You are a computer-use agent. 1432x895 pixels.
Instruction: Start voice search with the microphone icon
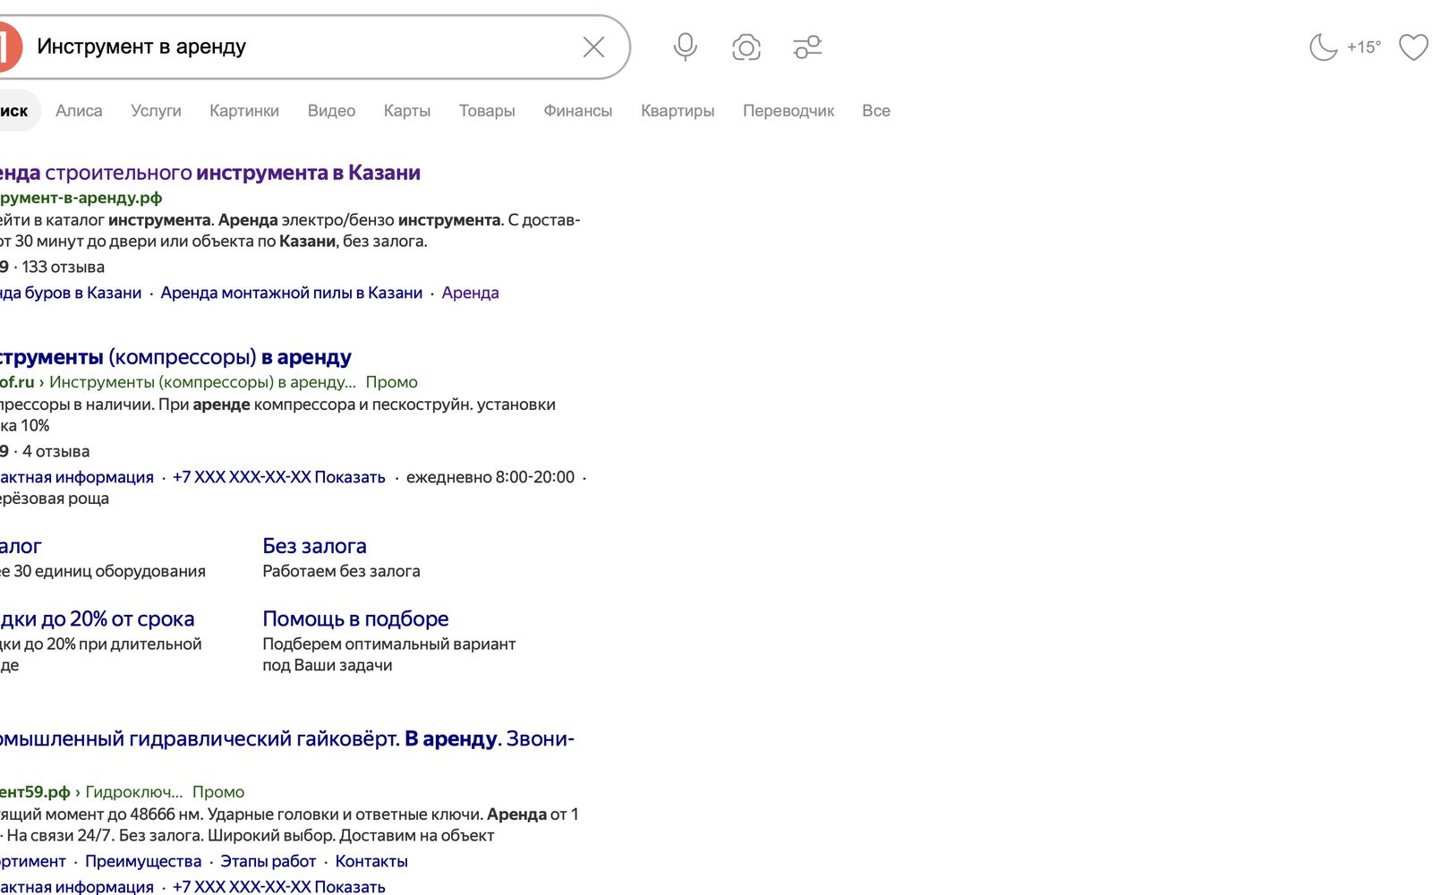(686, 47)
